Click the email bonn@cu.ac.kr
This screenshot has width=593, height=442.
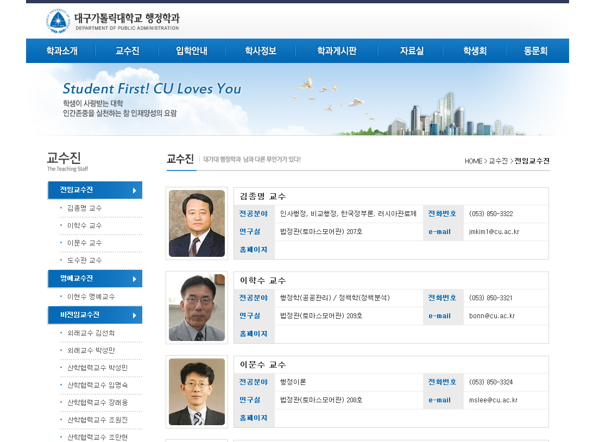tap(492, 316)
